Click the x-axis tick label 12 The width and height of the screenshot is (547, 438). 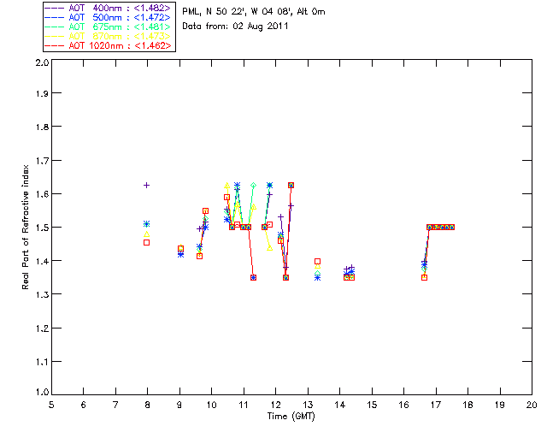point(275,405)
